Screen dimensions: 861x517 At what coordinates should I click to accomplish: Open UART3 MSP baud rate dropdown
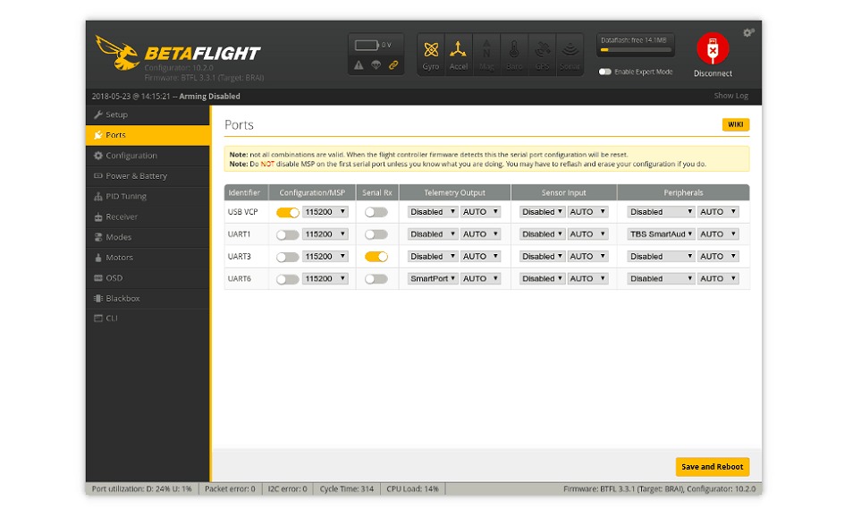[325, 257]
